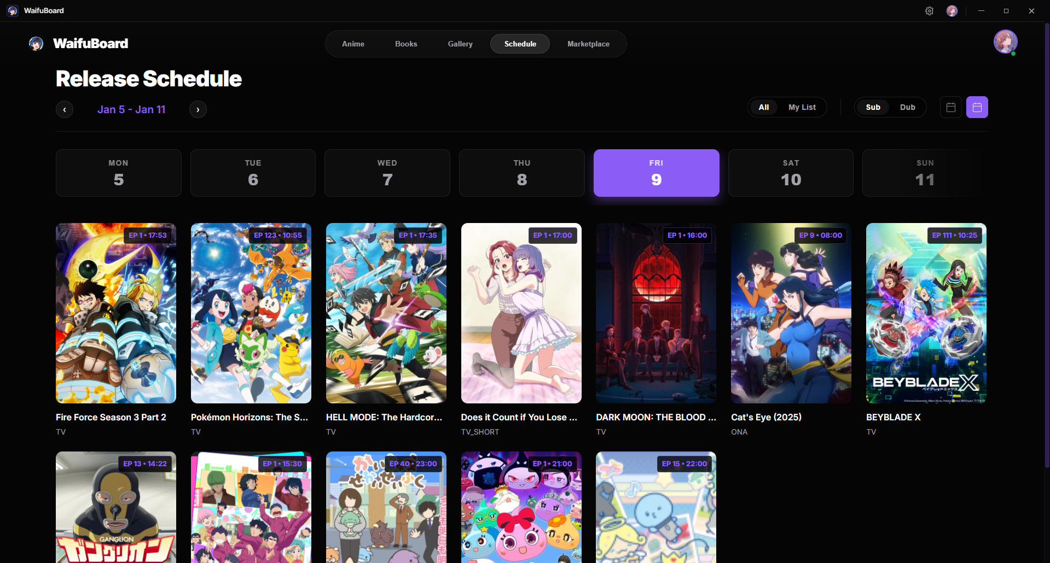This screenshot has height=563, width=1050.
Task: Open the list view calendar icon
Action: [950, 107]
